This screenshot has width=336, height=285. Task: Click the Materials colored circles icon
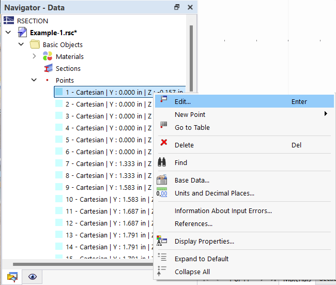tap(48, 56)
